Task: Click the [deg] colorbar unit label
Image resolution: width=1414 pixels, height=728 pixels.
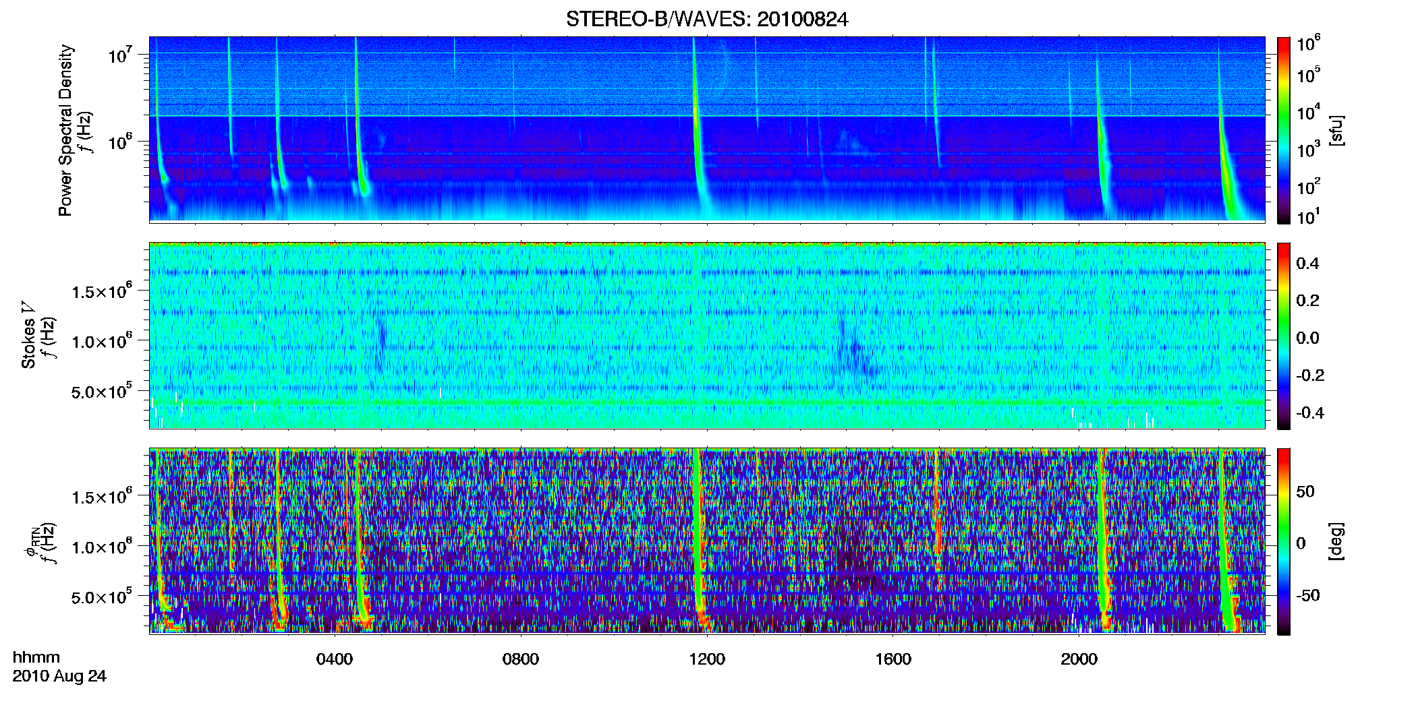Action: click(1336, 541)
